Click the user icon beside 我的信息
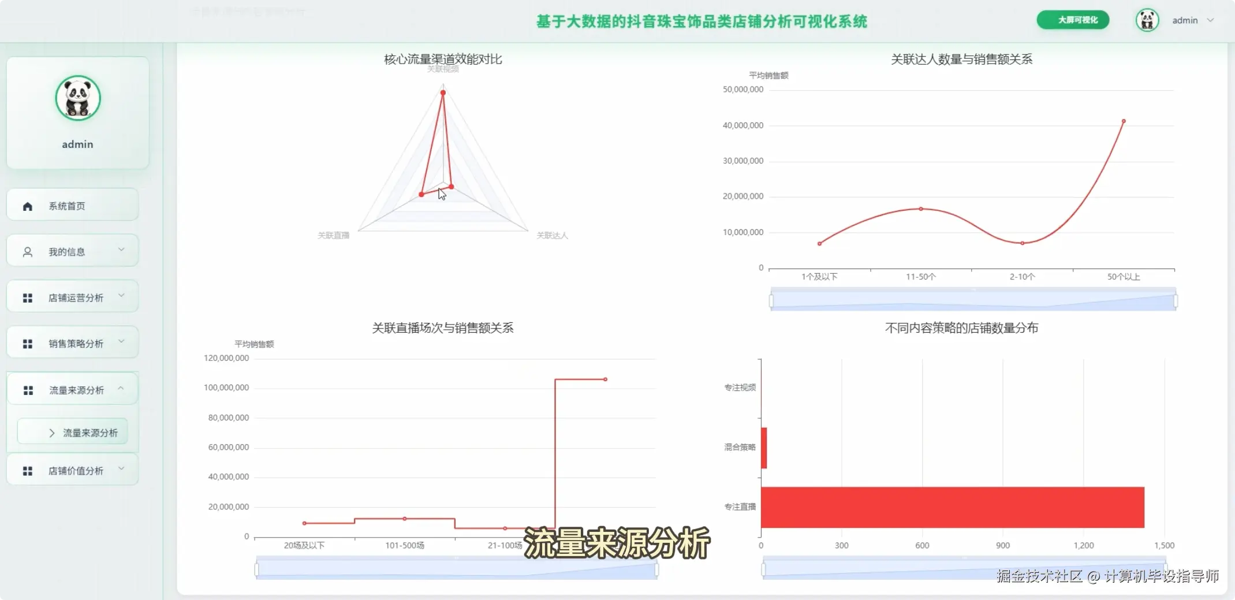 [x=27, y=252]
